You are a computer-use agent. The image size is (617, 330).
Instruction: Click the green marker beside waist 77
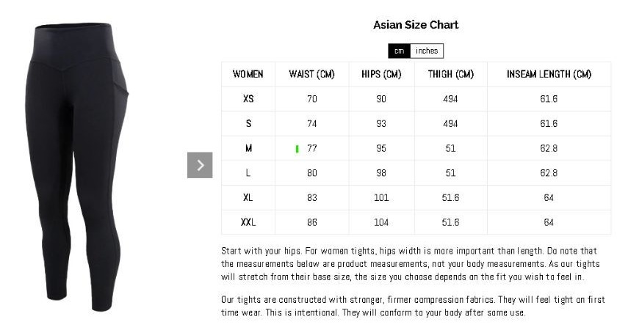click(297, 149)
